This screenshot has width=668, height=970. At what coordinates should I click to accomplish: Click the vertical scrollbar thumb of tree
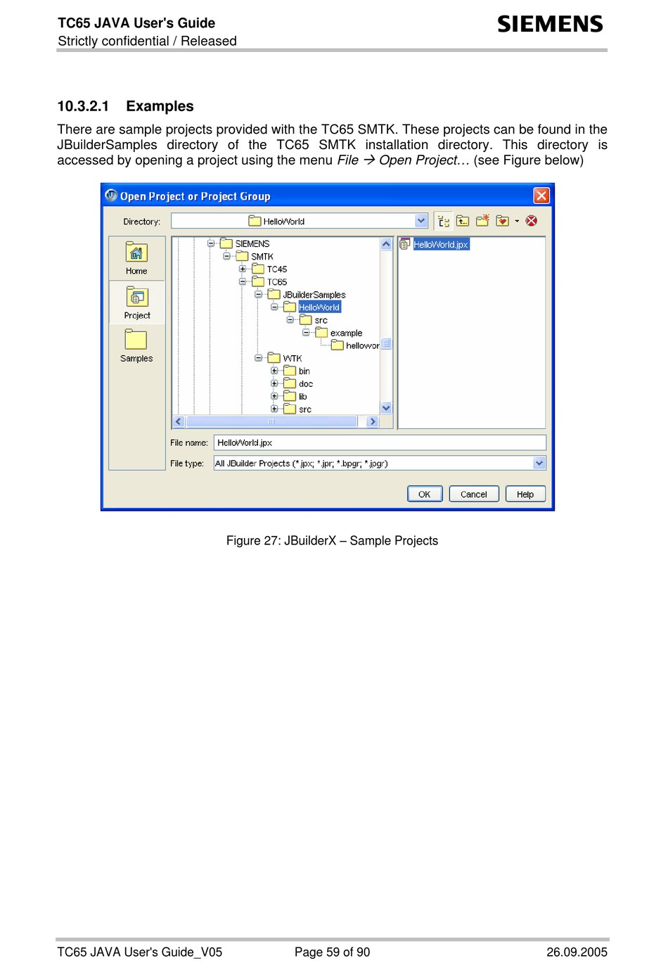point(386,344)
